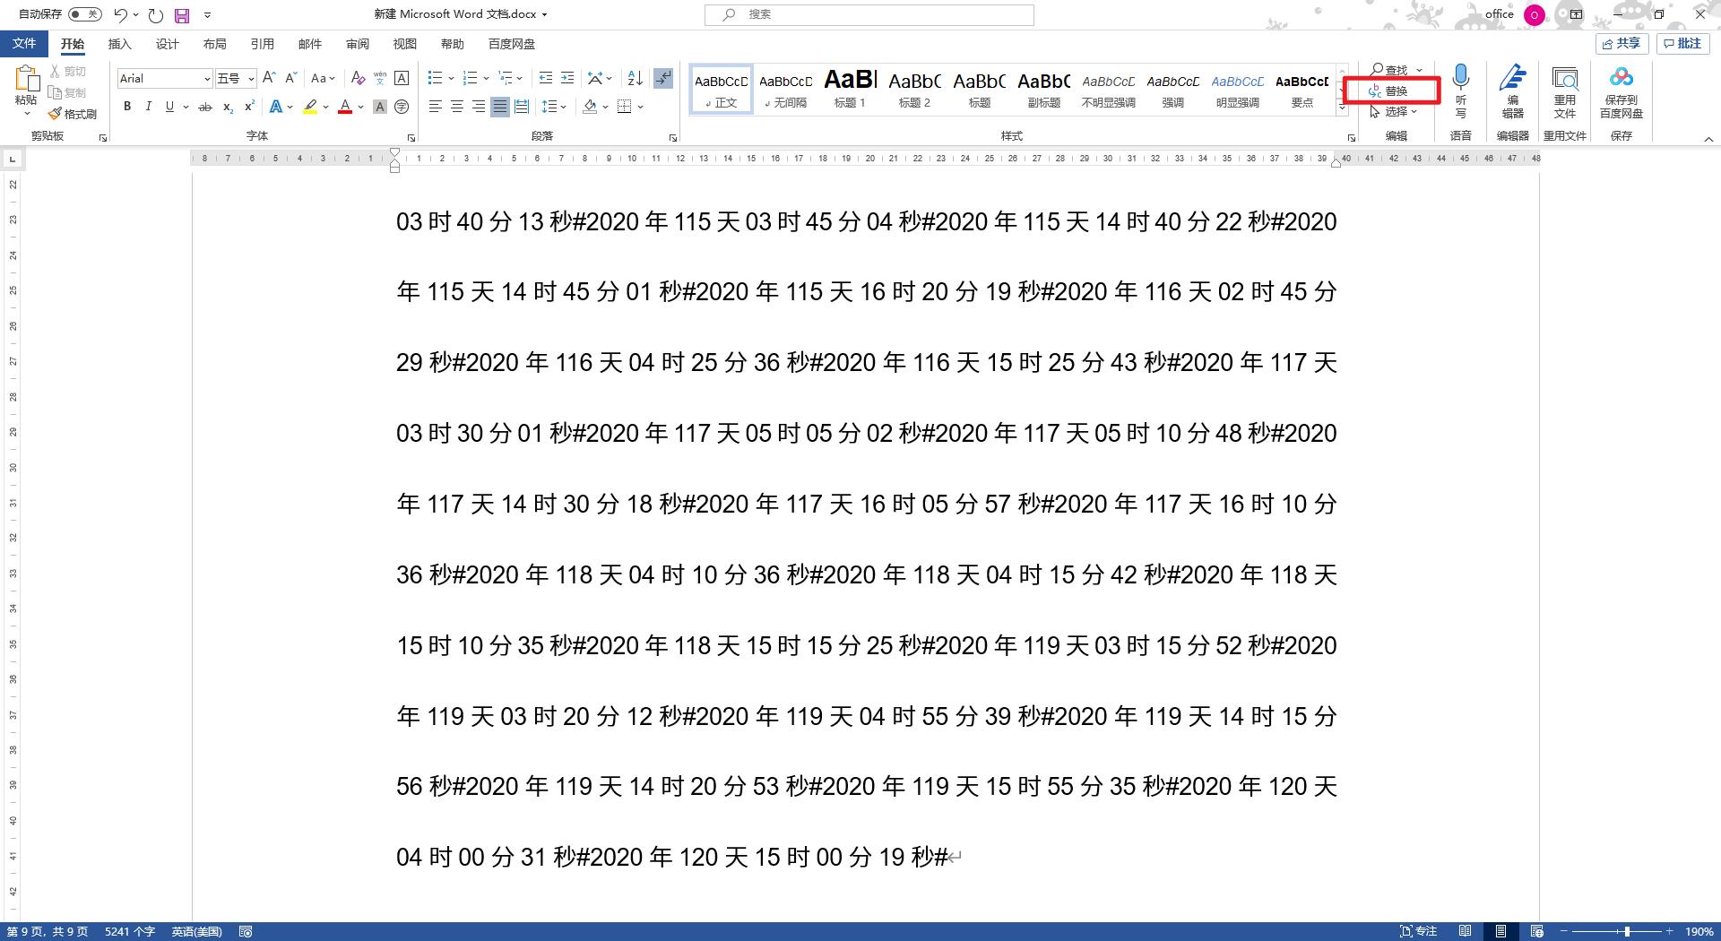Increase paragraph indent
This screenshot has width=1721, height=941.
[567, 79]
